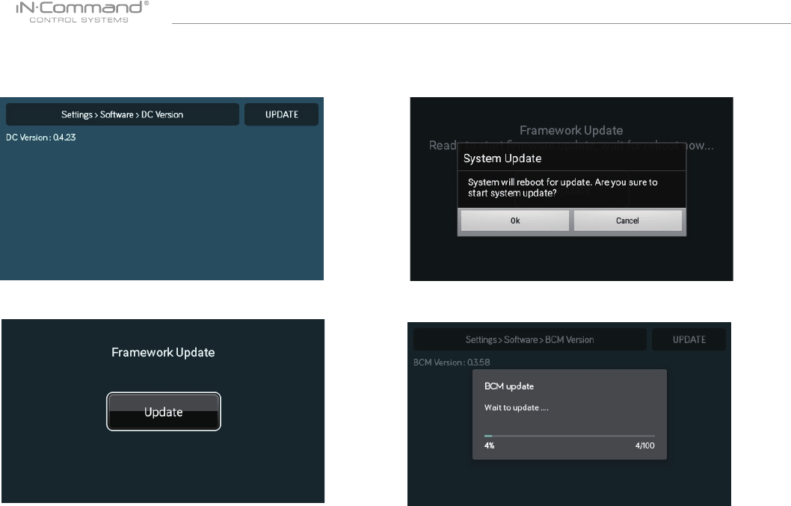The image size is (791, 506).
Task: Click the UPDATE button beside BCM Version breadcrumb
Action: 689,339
